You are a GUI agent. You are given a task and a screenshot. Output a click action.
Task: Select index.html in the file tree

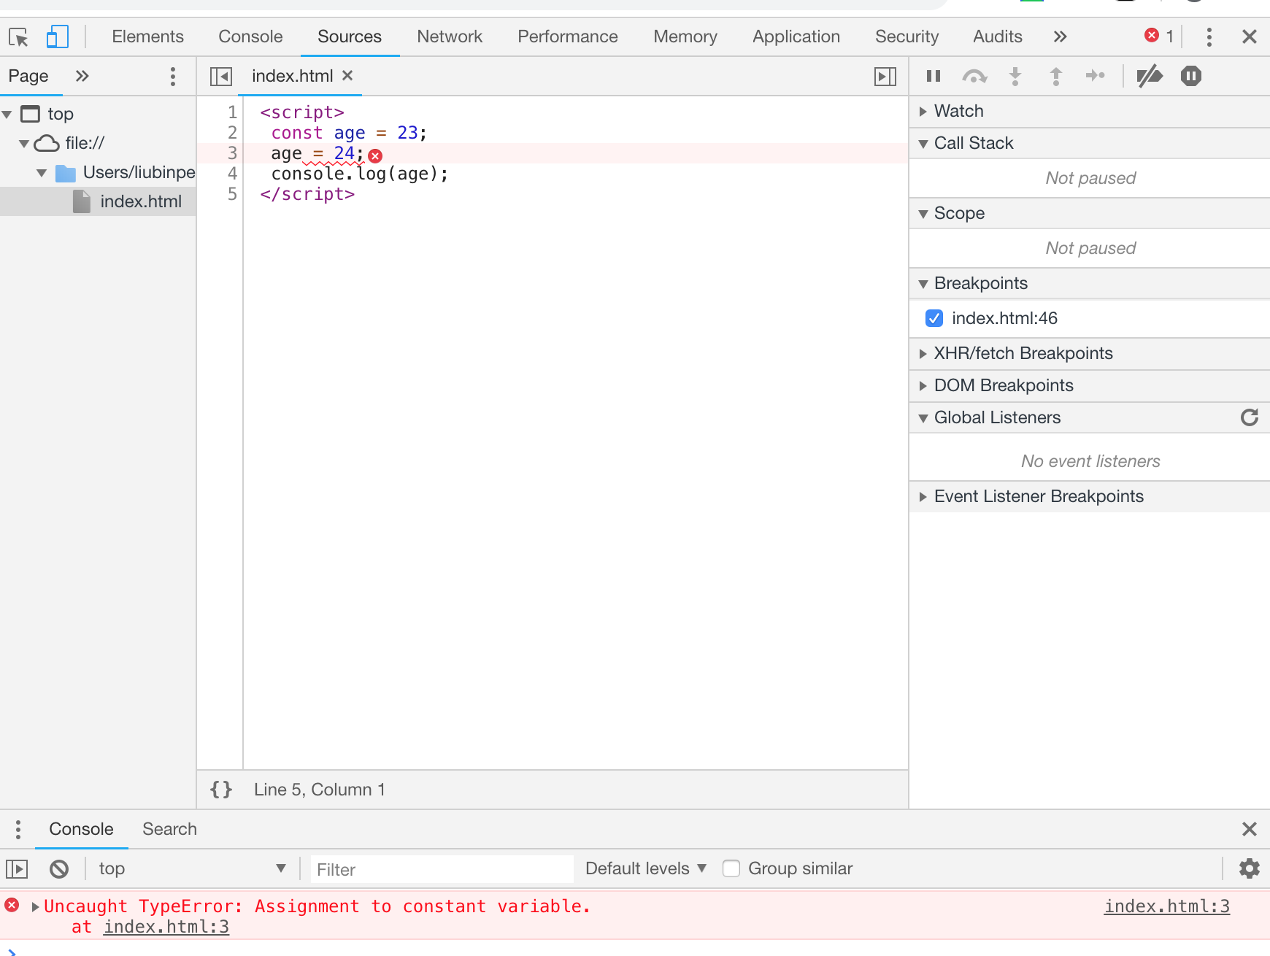click(98, 201)
